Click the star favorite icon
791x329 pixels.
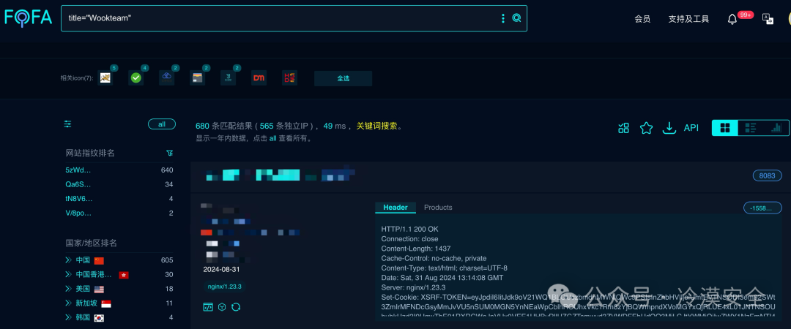click(x=646, y=128)
